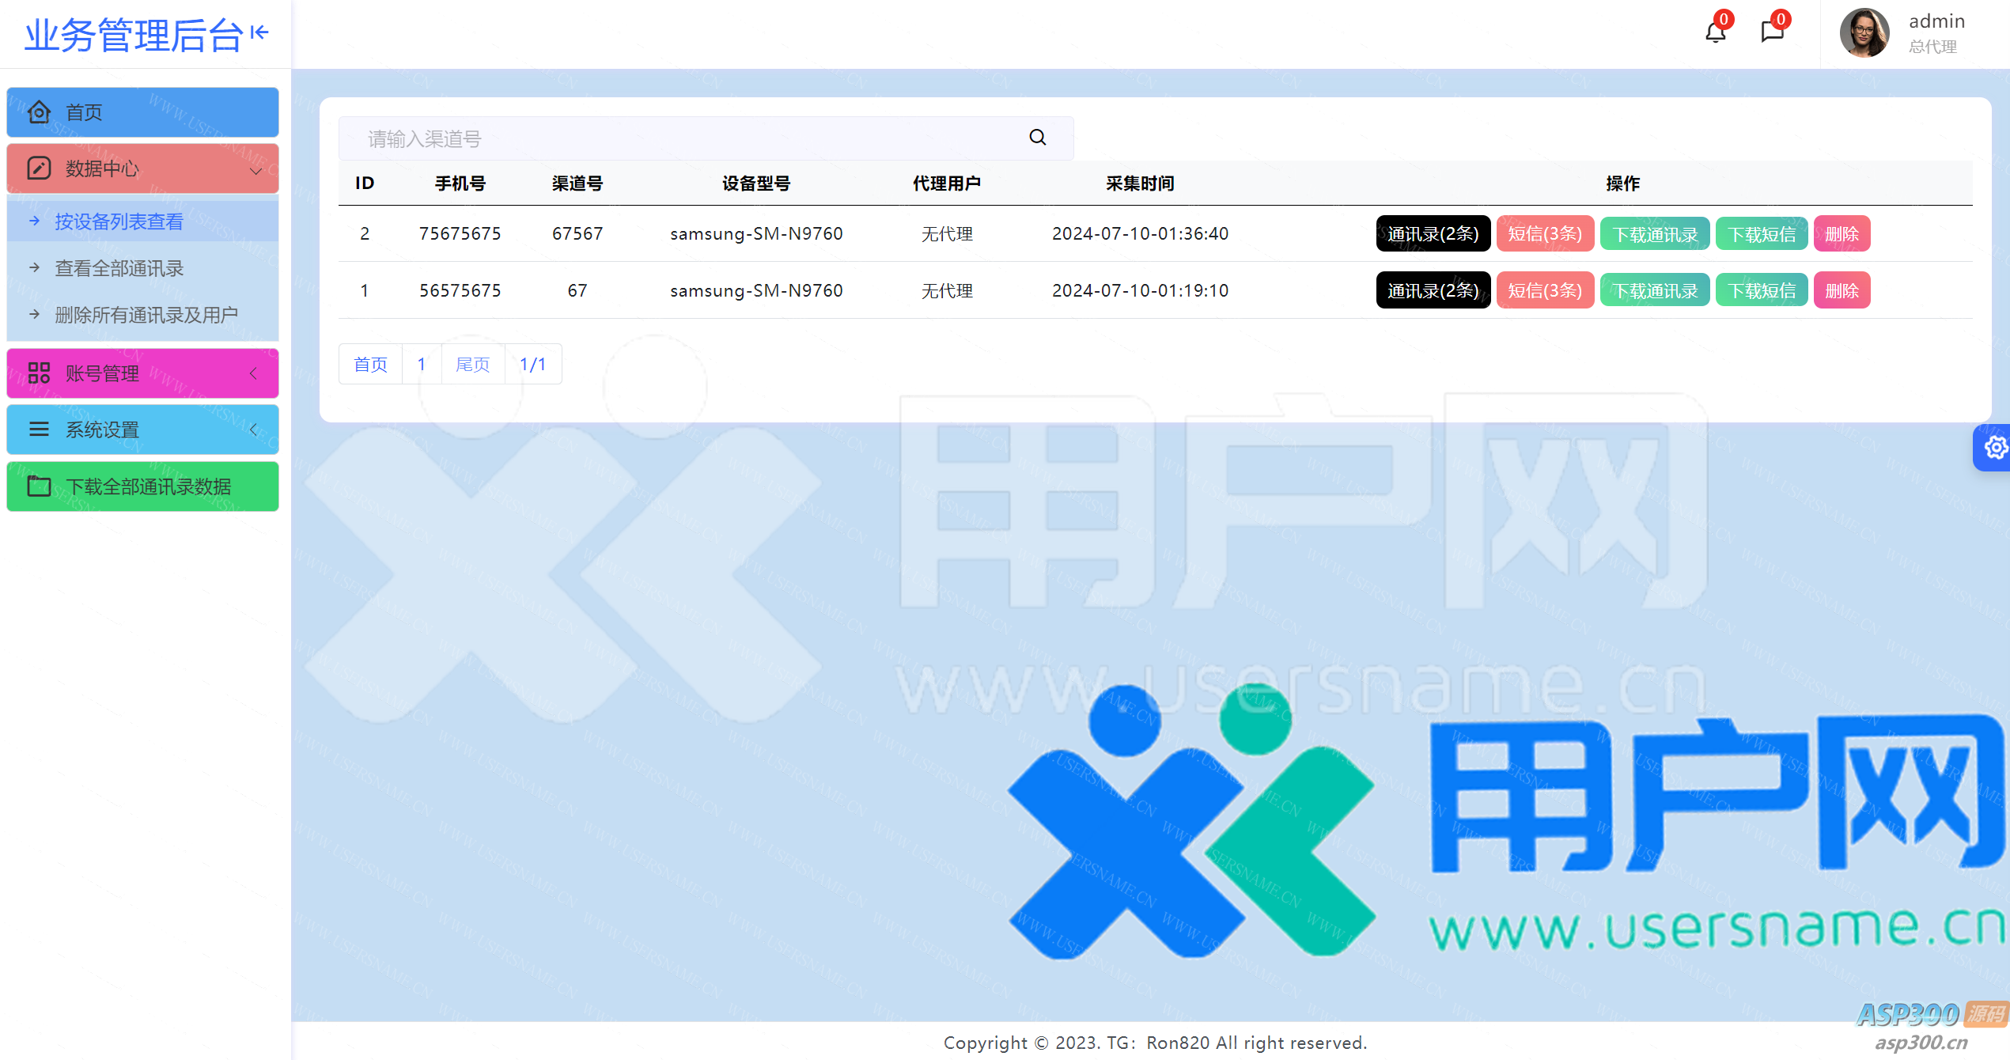Go to 尾页 in pagination

[x=472, y=364]
